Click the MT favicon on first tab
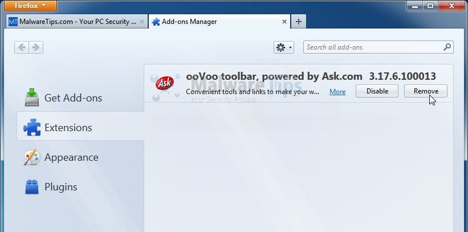Screen dimensions: 468x232 click(13, 22)
